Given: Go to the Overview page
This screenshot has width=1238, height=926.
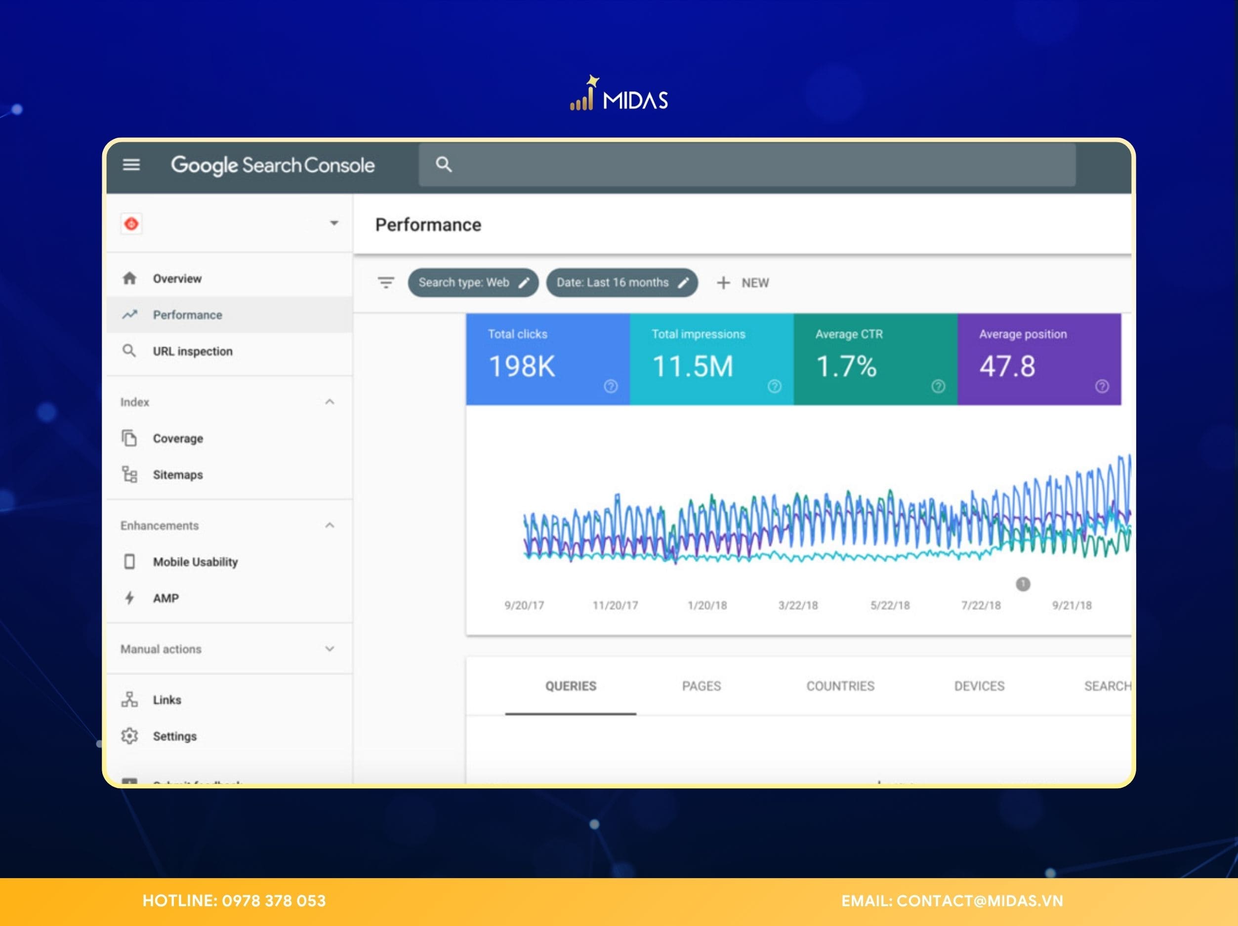Looking at the screenshot, I should 177,279.
